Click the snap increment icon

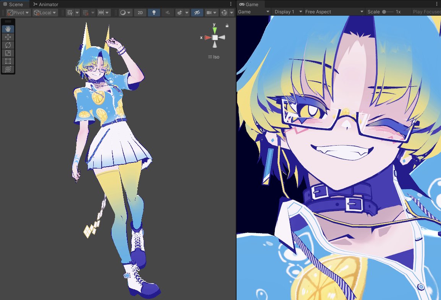[101, 13]
